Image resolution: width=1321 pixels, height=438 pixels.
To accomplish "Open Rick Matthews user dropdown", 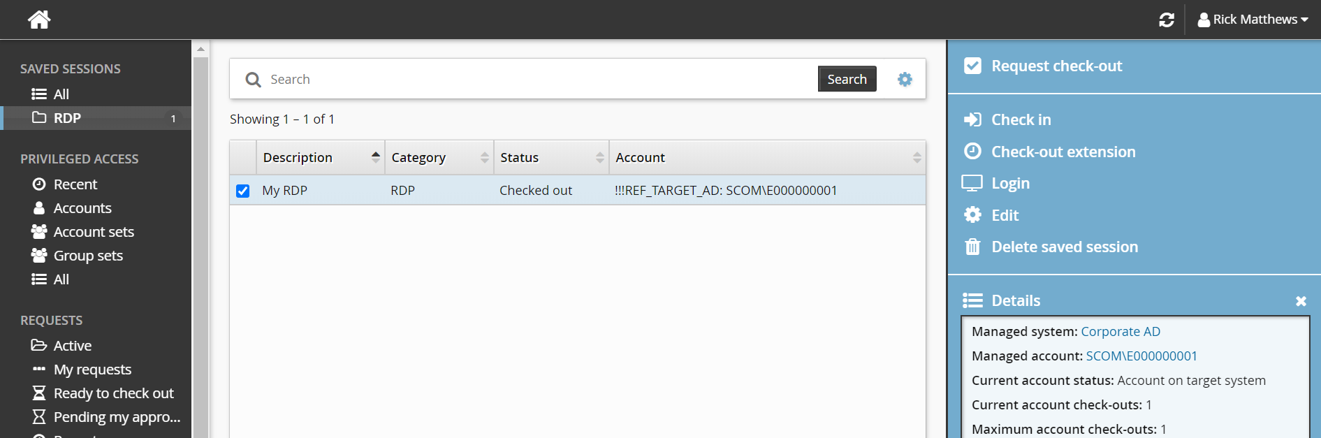I will (1253, 20).
